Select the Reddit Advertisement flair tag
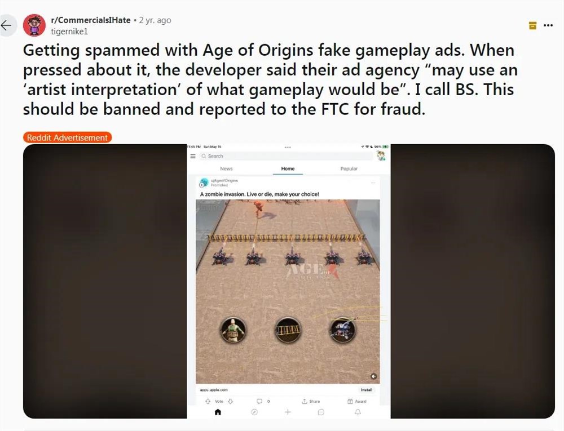The width and height of the screenshot is (564, 431). tap(67, 137)
